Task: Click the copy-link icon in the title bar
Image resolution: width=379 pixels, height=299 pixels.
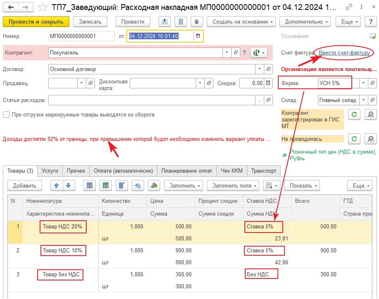Action: [349, 7]
